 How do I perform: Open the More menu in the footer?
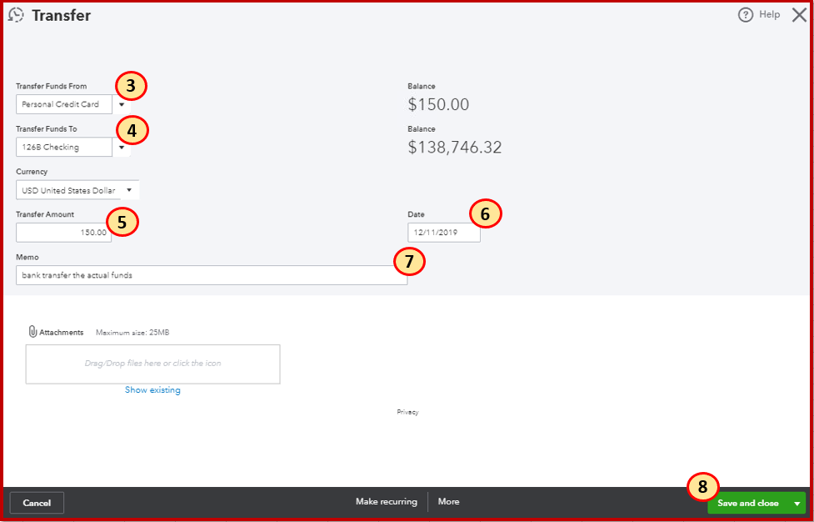[x=448, y=501]
